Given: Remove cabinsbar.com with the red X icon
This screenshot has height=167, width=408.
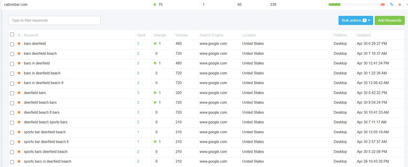Looking at the screenshot, I should 400,4.
